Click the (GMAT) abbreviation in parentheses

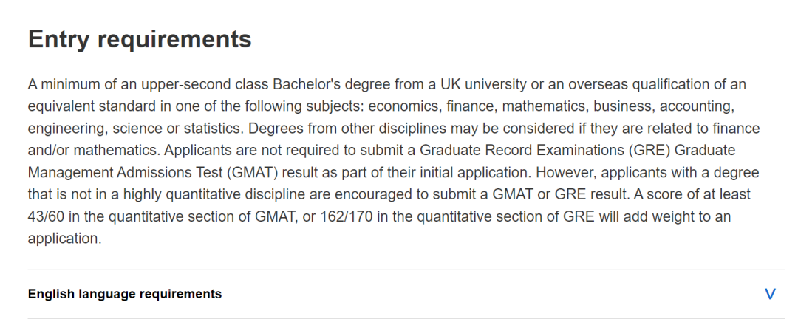pyautogui.click(x=253, y=172)
